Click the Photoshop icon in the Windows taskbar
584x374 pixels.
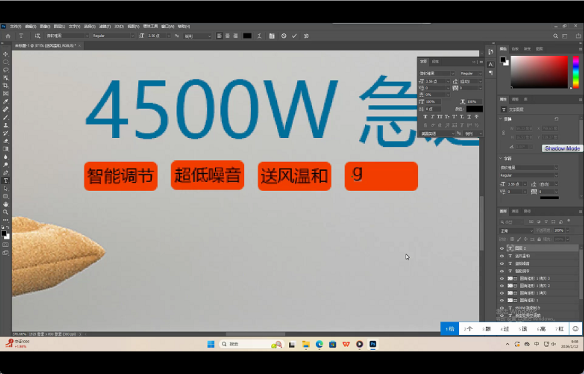point(373,344)
